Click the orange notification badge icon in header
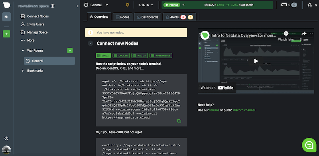 point(127,5)
